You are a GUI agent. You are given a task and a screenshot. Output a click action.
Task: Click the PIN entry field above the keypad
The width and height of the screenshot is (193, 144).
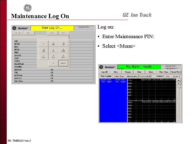pyautogui.click(x=41, y=37)
